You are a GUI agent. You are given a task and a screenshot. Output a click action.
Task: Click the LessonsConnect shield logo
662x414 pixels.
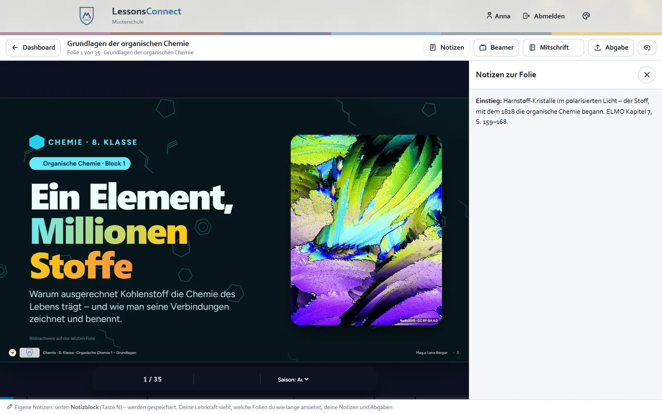pos(86,16)
